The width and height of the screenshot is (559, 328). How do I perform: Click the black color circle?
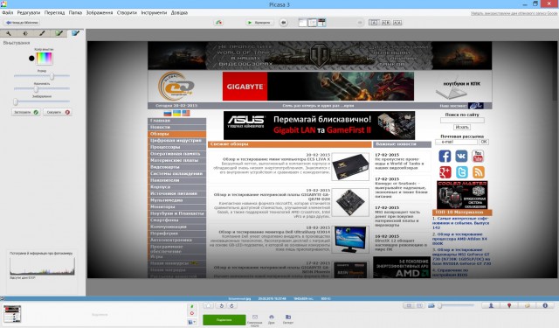coord(31,59)
